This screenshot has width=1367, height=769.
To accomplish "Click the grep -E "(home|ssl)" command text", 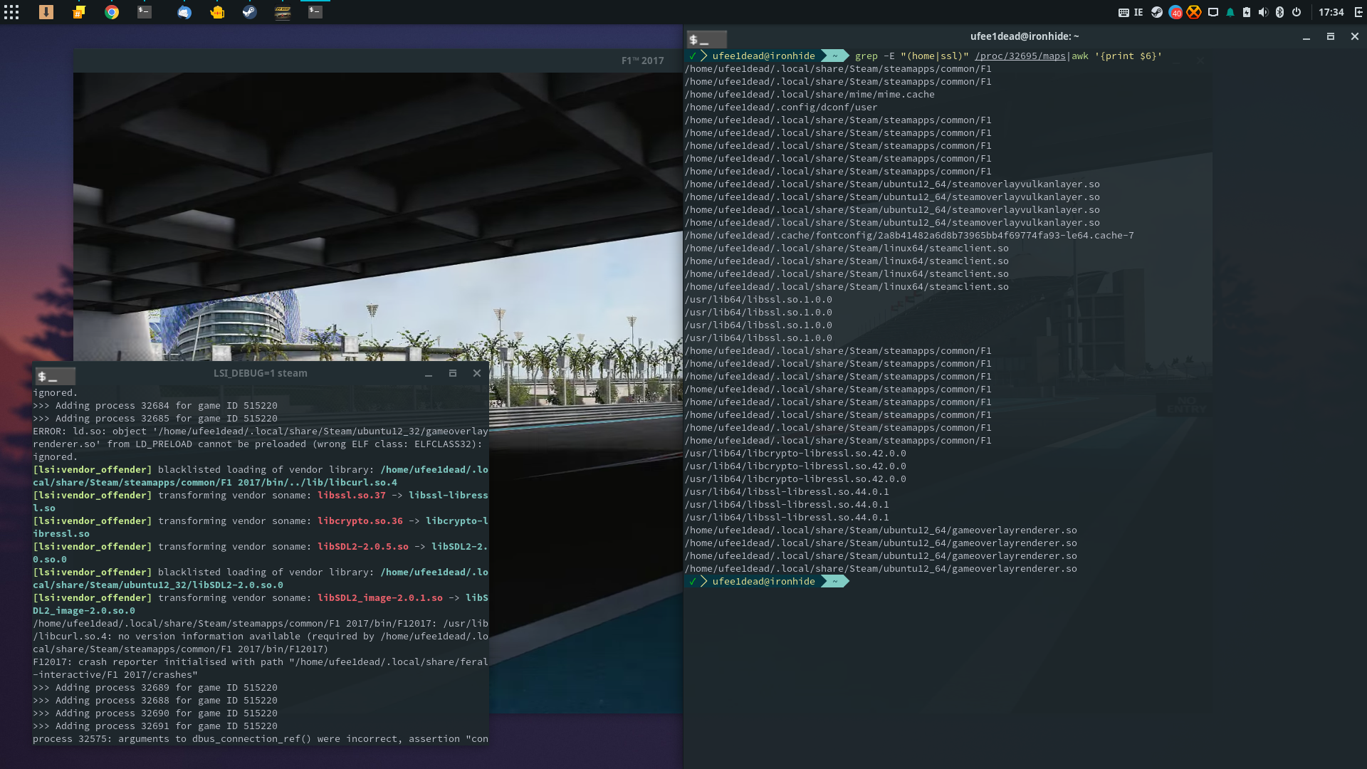I will [912, 56].
